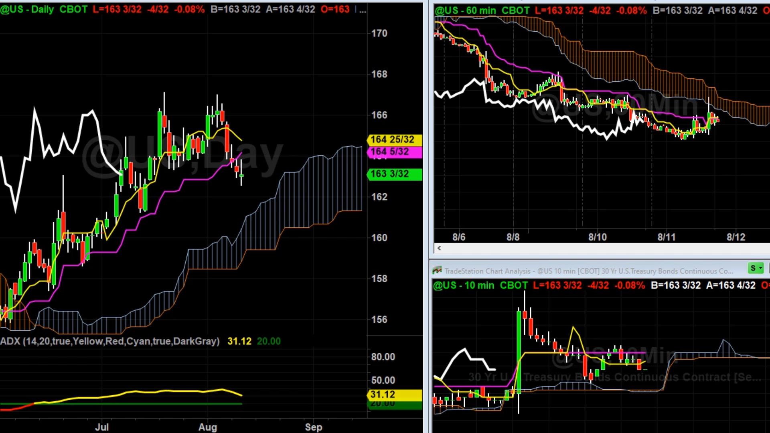Click the 170 level on Daily price axis
Viewport: 770px width, 433px height.
coord(379,33)
